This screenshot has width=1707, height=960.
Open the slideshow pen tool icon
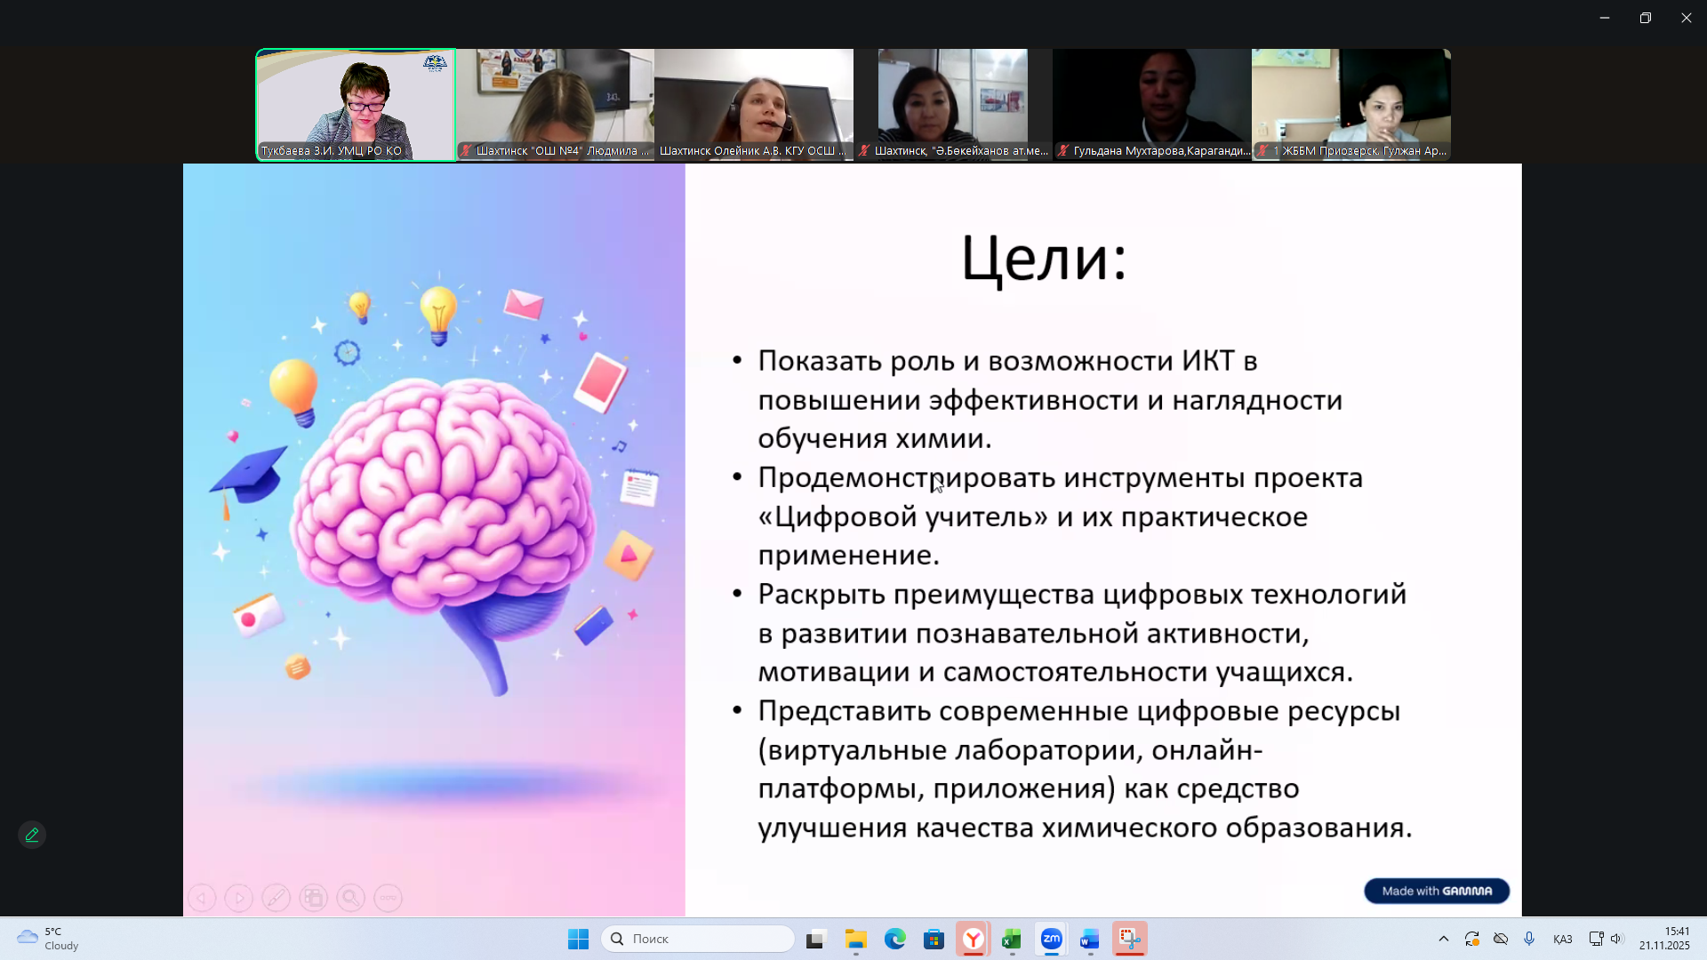276,898
